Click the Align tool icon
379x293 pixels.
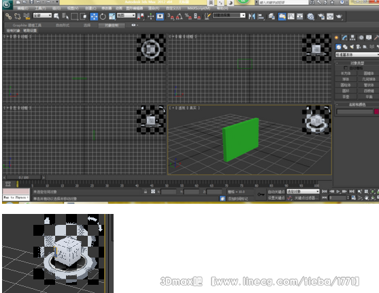point(261,16)
